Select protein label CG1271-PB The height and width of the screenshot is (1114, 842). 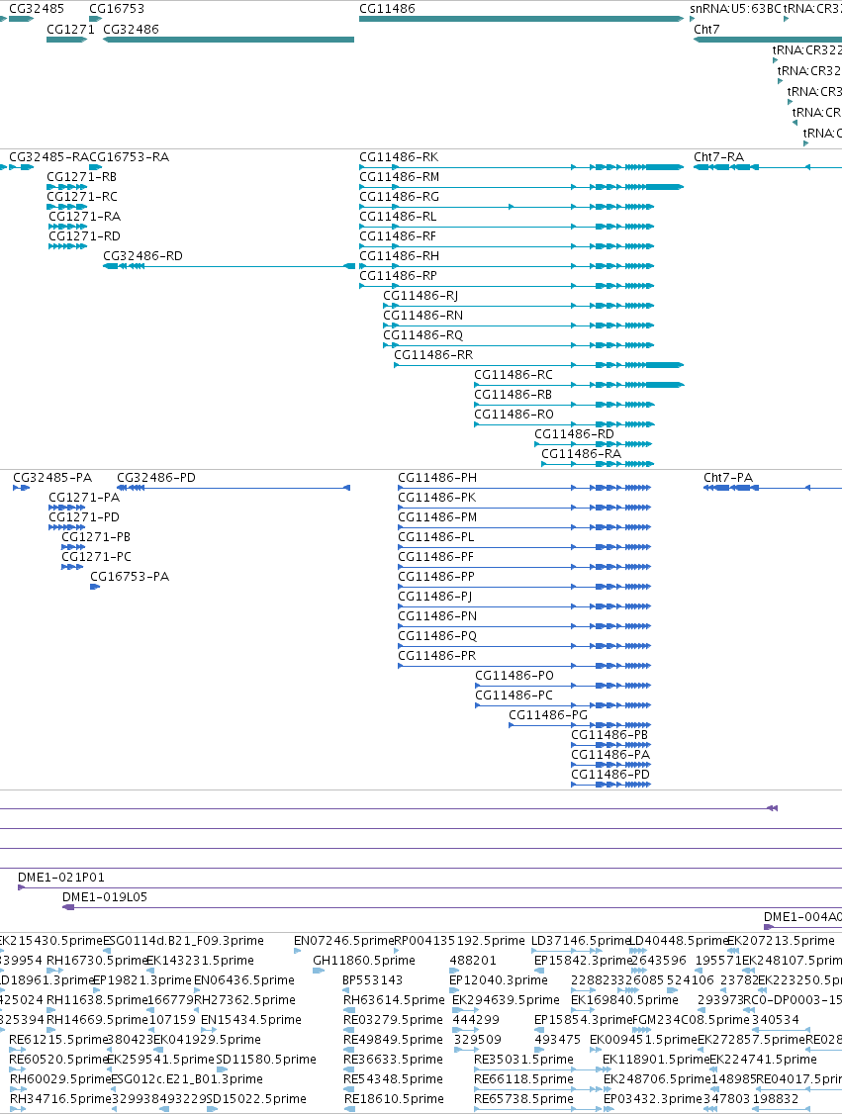96,537
